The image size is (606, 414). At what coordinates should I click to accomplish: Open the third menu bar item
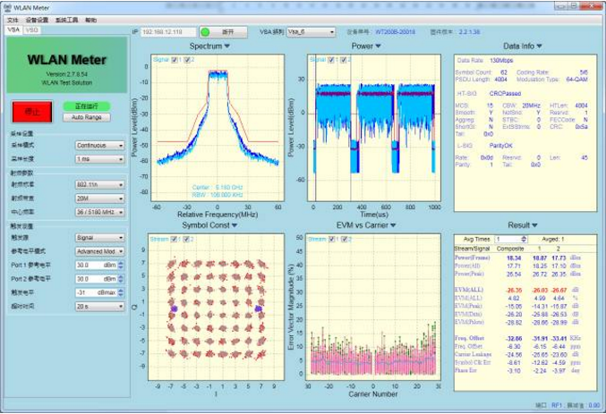tap(66, 20)
